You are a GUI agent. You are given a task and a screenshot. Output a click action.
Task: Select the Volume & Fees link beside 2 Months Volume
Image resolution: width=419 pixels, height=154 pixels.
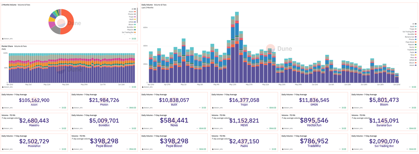(x=24, y=5)
